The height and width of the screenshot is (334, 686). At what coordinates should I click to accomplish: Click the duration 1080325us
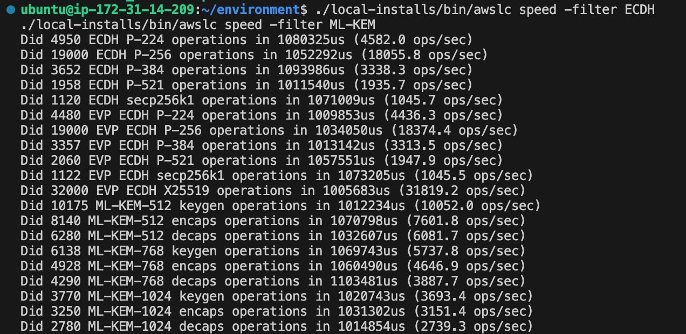point(311,40)
